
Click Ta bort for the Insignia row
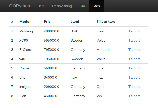(134, 87)
